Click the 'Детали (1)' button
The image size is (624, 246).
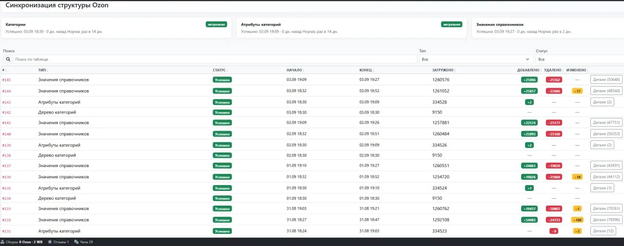pyautogui.click(x=602, y=188)
